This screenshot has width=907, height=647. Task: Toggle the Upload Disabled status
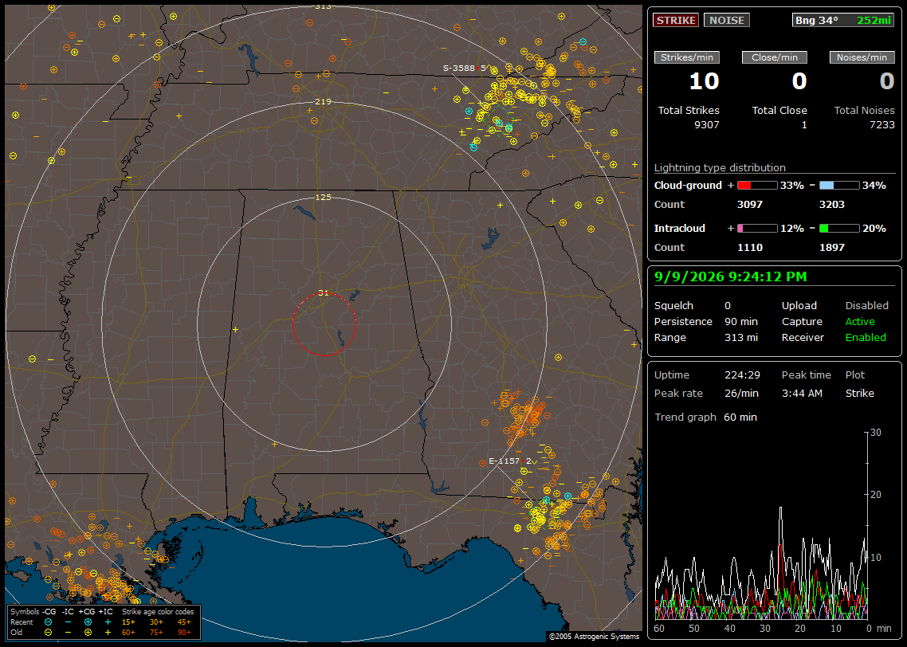point(866,305)
